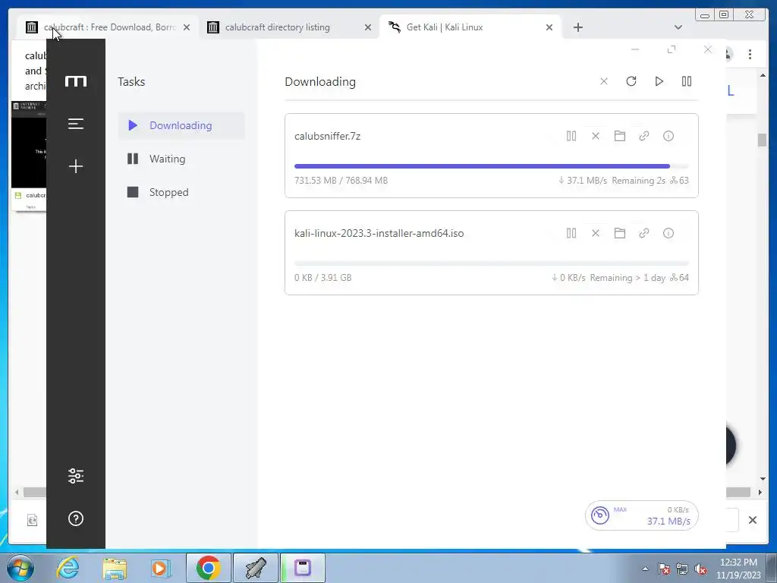Close the calubcraft directory listing tab
The height and width of the screenshot is (583, 777).
click(x=368, y=27)
